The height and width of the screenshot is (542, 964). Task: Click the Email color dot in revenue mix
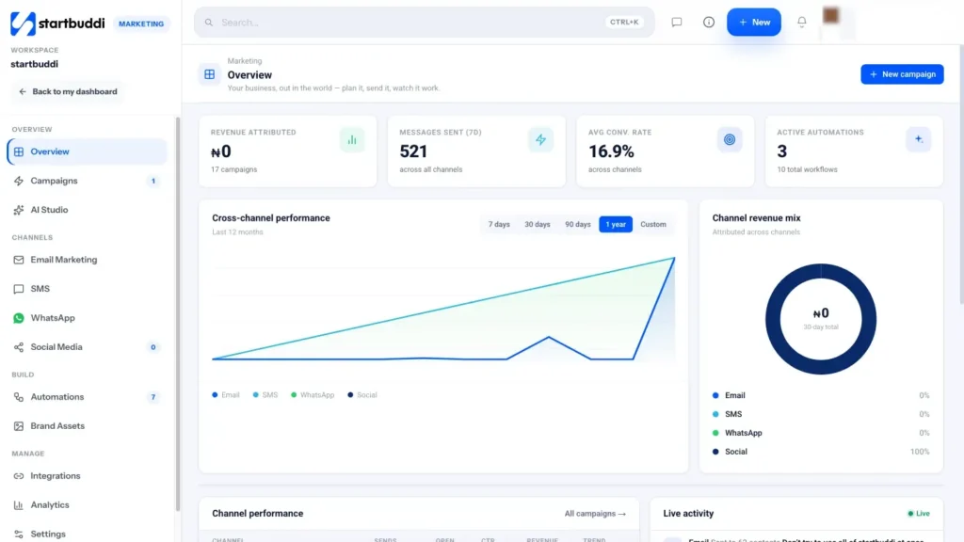coord(715,396)
